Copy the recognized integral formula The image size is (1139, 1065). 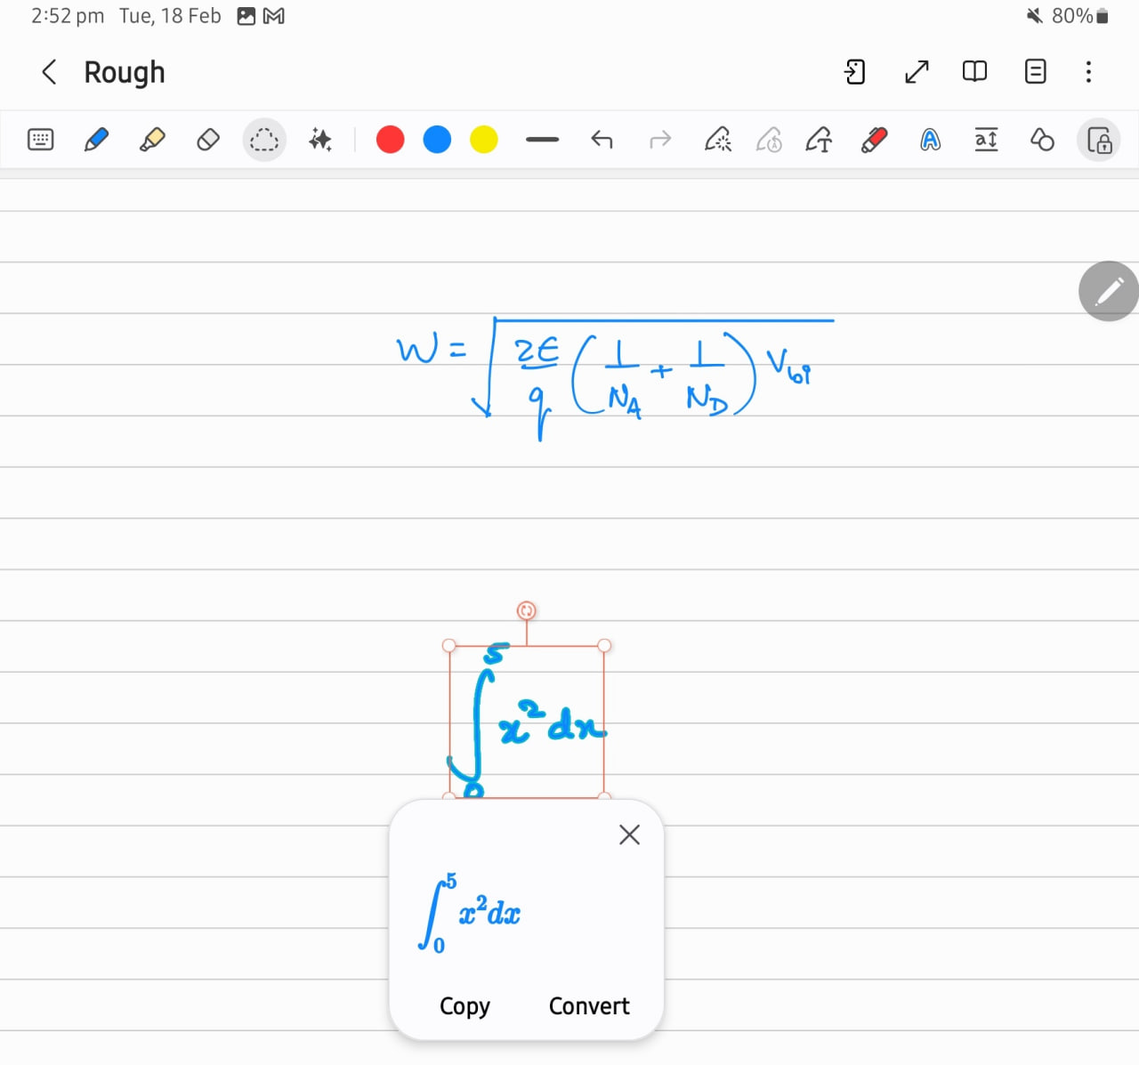point(464,1005)
